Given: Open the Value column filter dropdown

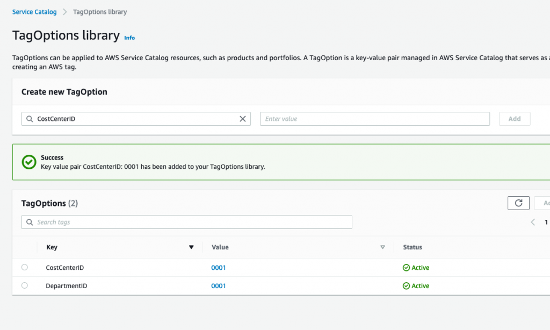Looking at the screenshot, I should coord(382,247).
